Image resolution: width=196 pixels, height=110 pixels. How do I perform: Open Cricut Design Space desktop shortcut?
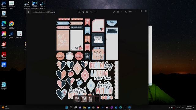point(12,5)
